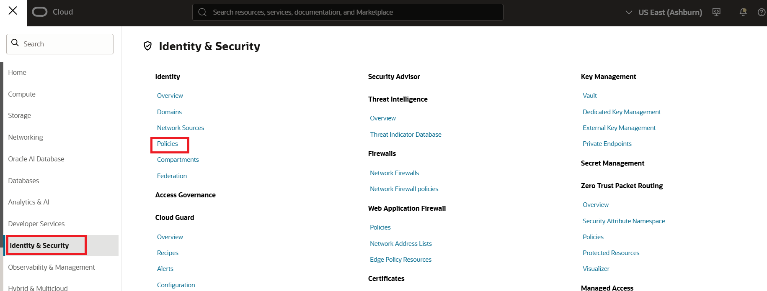The width and height of the screenshot is (767, 291).
Task: Click the sidebar search magnifier icon
Action: (x=15, y=43)
